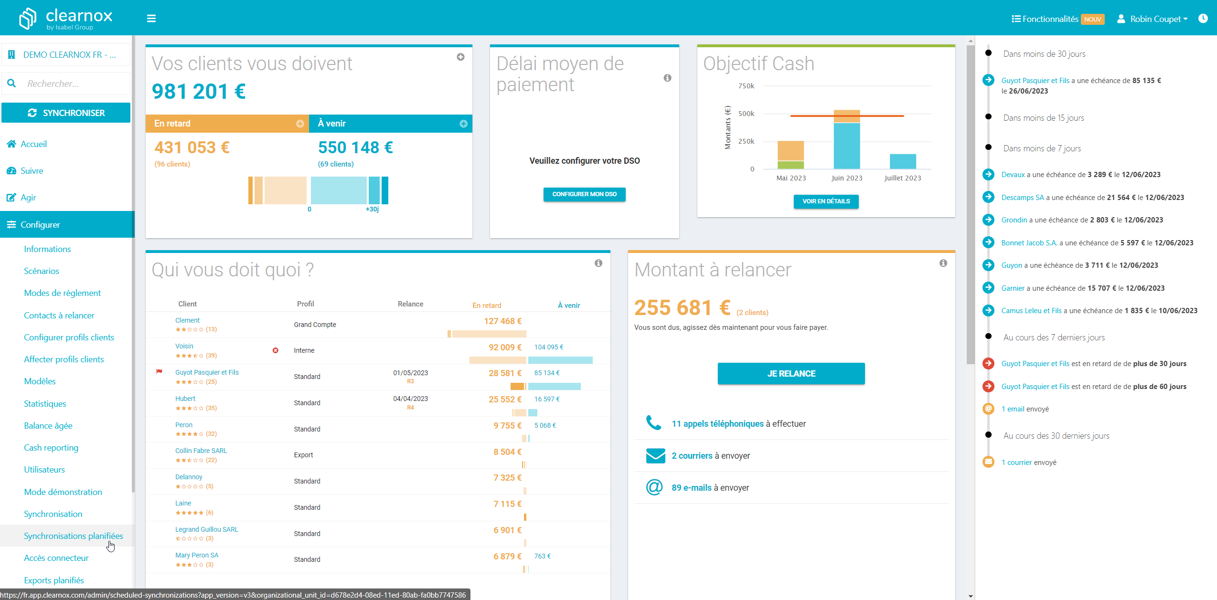
Task: Click the 431 053 € overdue amount
Action: click(x=192, y=147)
